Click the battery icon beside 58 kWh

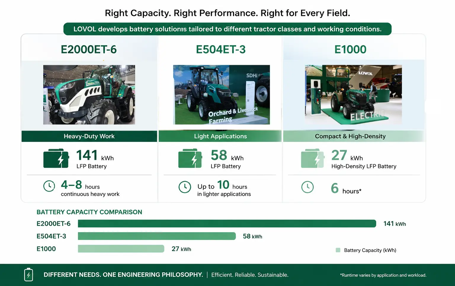coord(190,158)
